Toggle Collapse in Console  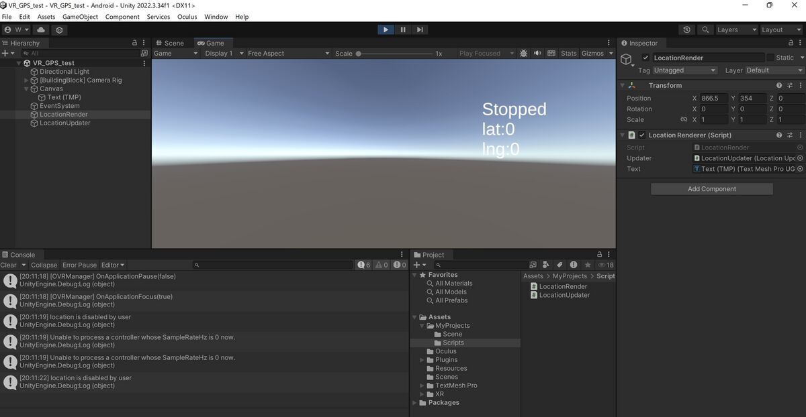[x=44, y=265]
